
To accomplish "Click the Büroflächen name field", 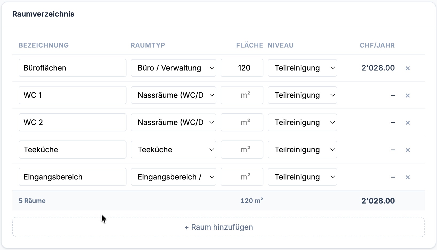I will click(72, 68).
